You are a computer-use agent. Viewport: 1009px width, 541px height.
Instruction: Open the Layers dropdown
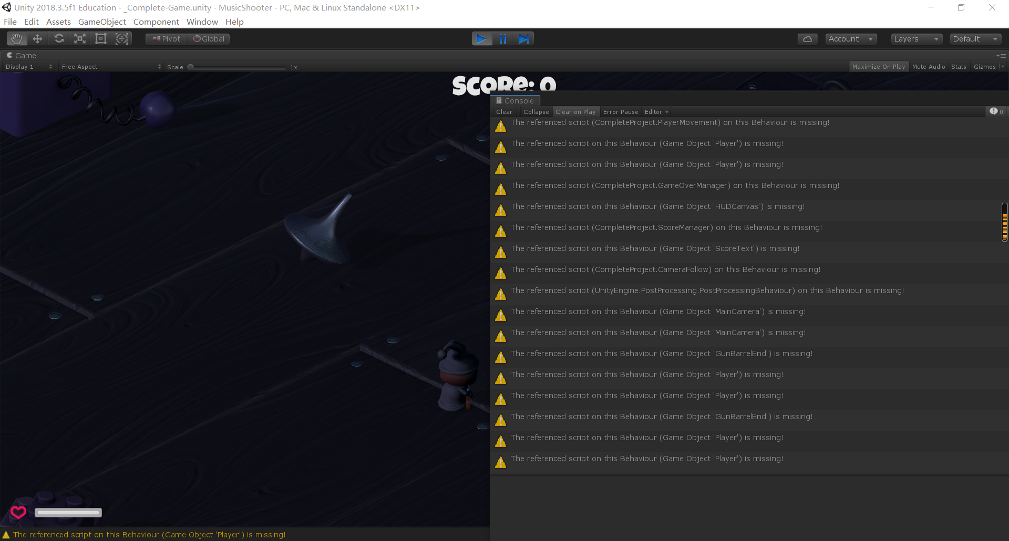tap(917, 39)
